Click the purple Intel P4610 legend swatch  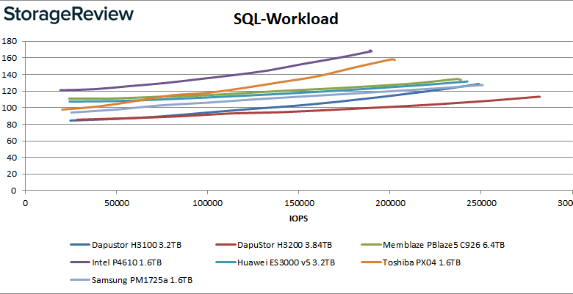click(x=79, y=262)
